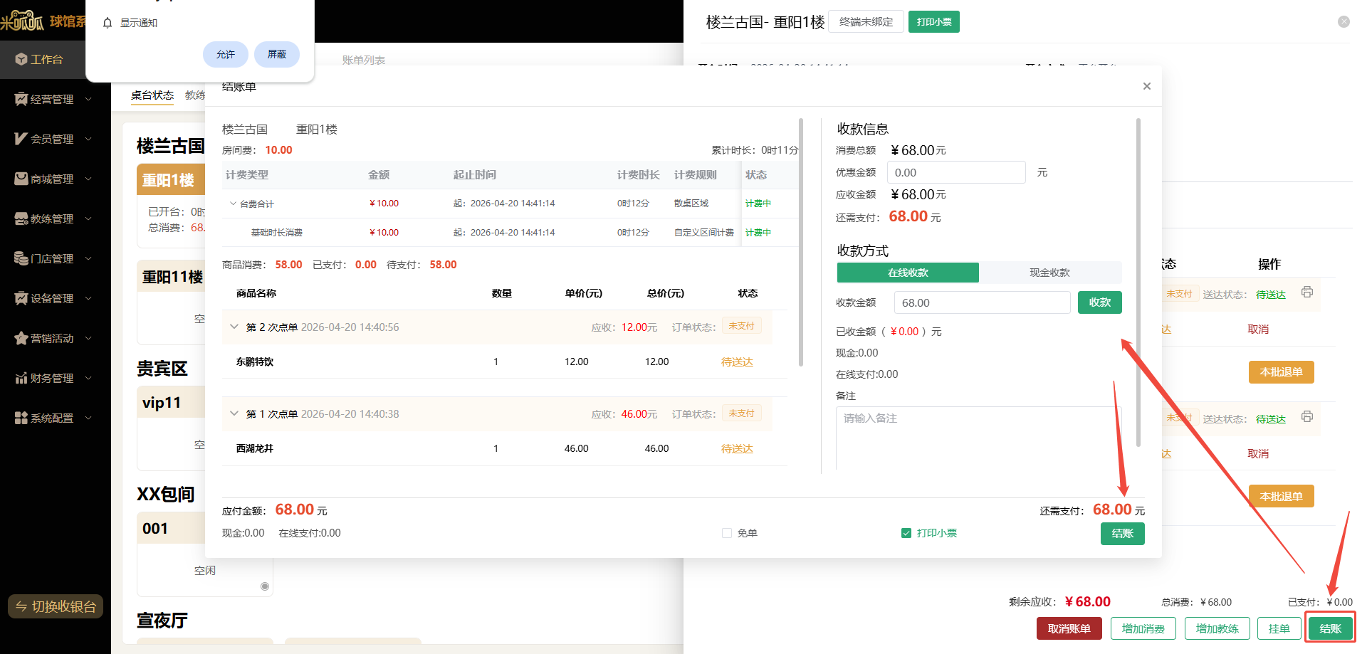Click the 增加消费 button
The height and width of the screenshot is (654, 1367).
1143,628
